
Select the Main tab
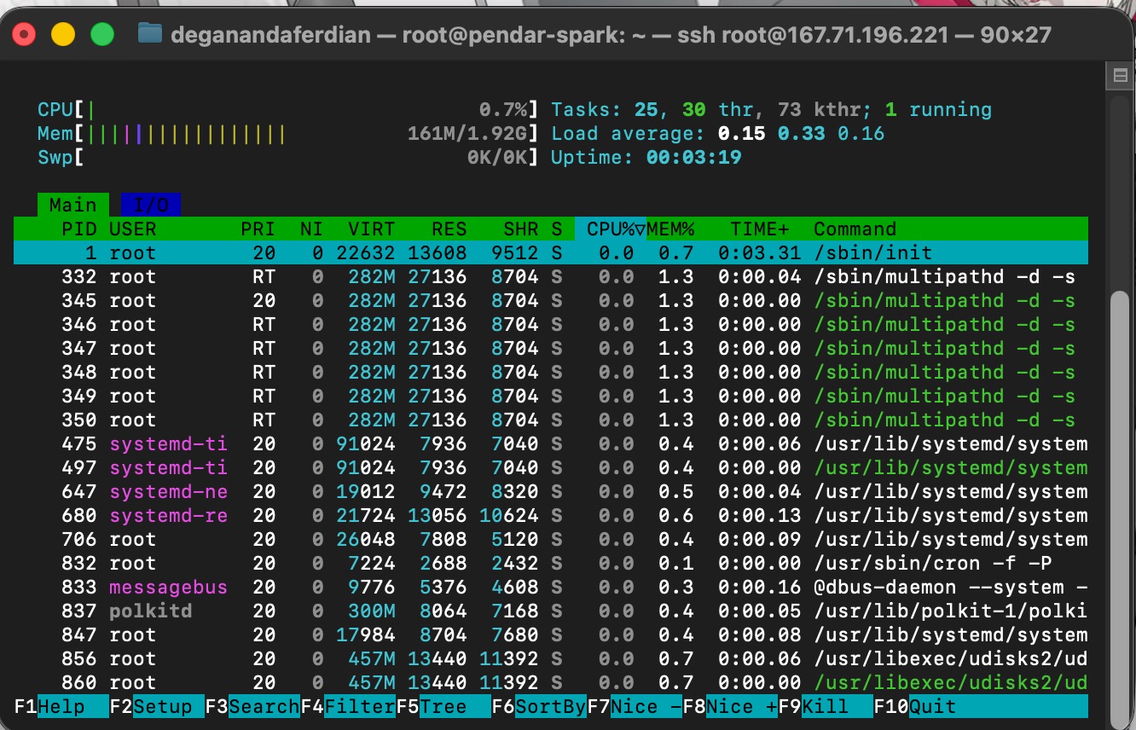point(72,205)
